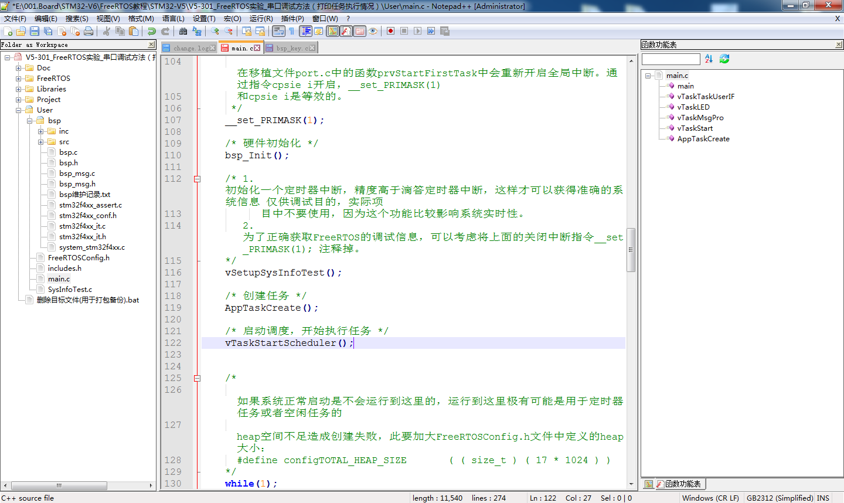844x503 pixels.
Task: Select vTaskLED in the function list
Action: 693,107
